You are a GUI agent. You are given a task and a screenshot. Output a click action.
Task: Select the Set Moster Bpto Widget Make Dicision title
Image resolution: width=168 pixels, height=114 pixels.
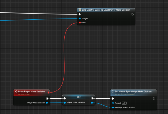133,91
